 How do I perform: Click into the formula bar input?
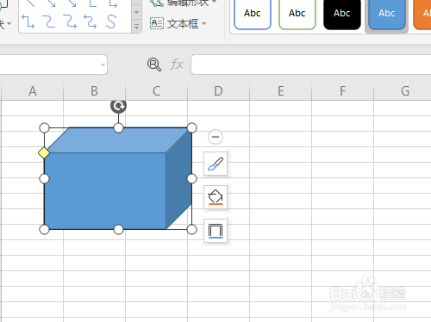pos(311,65)
